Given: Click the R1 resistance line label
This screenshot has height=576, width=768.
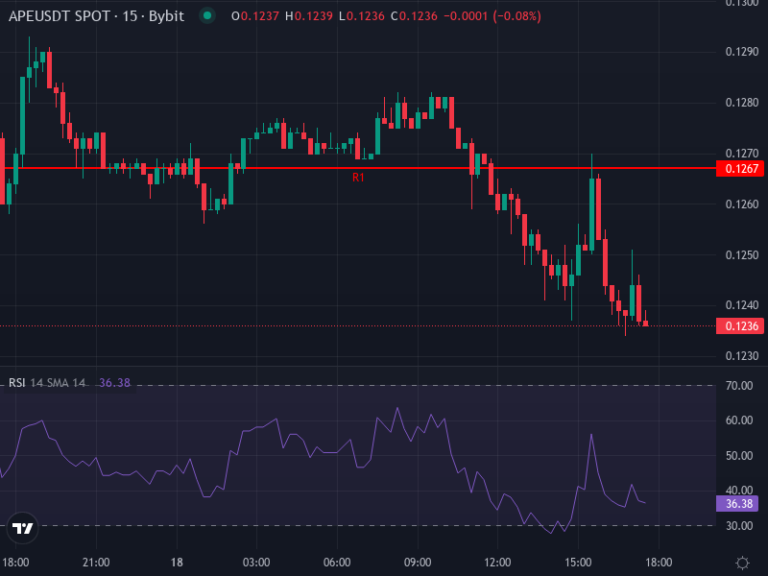Looking at the screenshot, I should (356, 177).
